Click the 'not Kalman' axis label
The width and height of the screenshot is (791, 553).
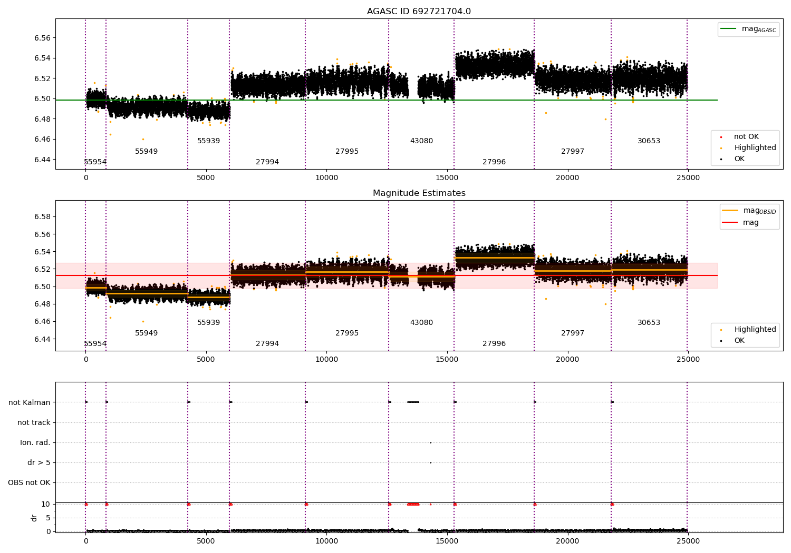pos(30,402)
